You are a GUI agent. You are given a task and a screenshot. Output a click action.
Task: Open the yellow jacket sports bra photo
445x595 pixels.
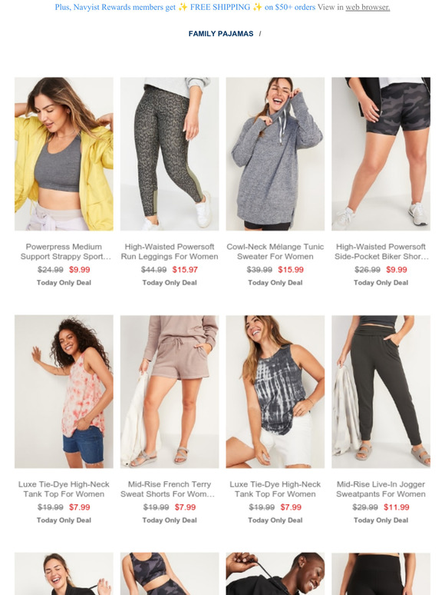[64, 154]
